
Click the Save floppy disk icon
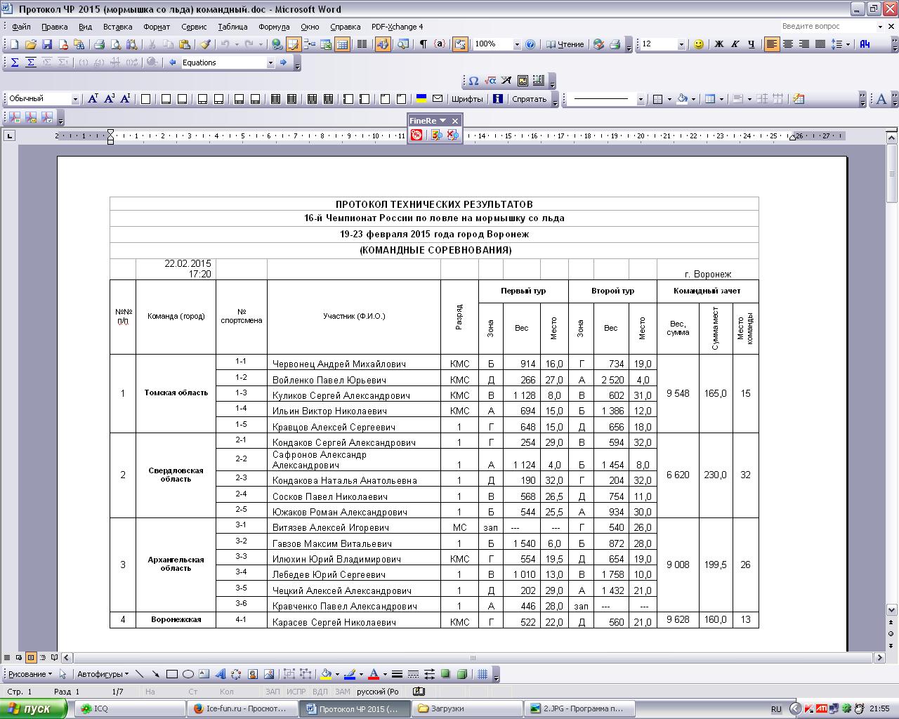tap(47, 44)
